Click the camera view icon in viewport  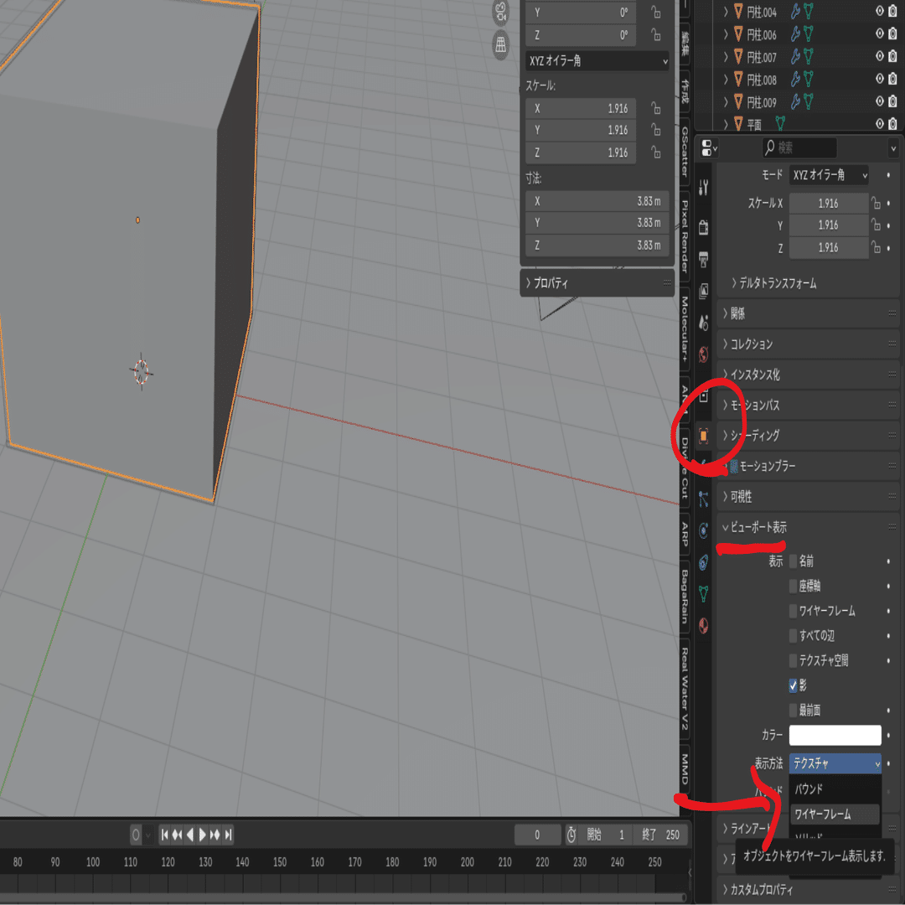tap(500, 13)
